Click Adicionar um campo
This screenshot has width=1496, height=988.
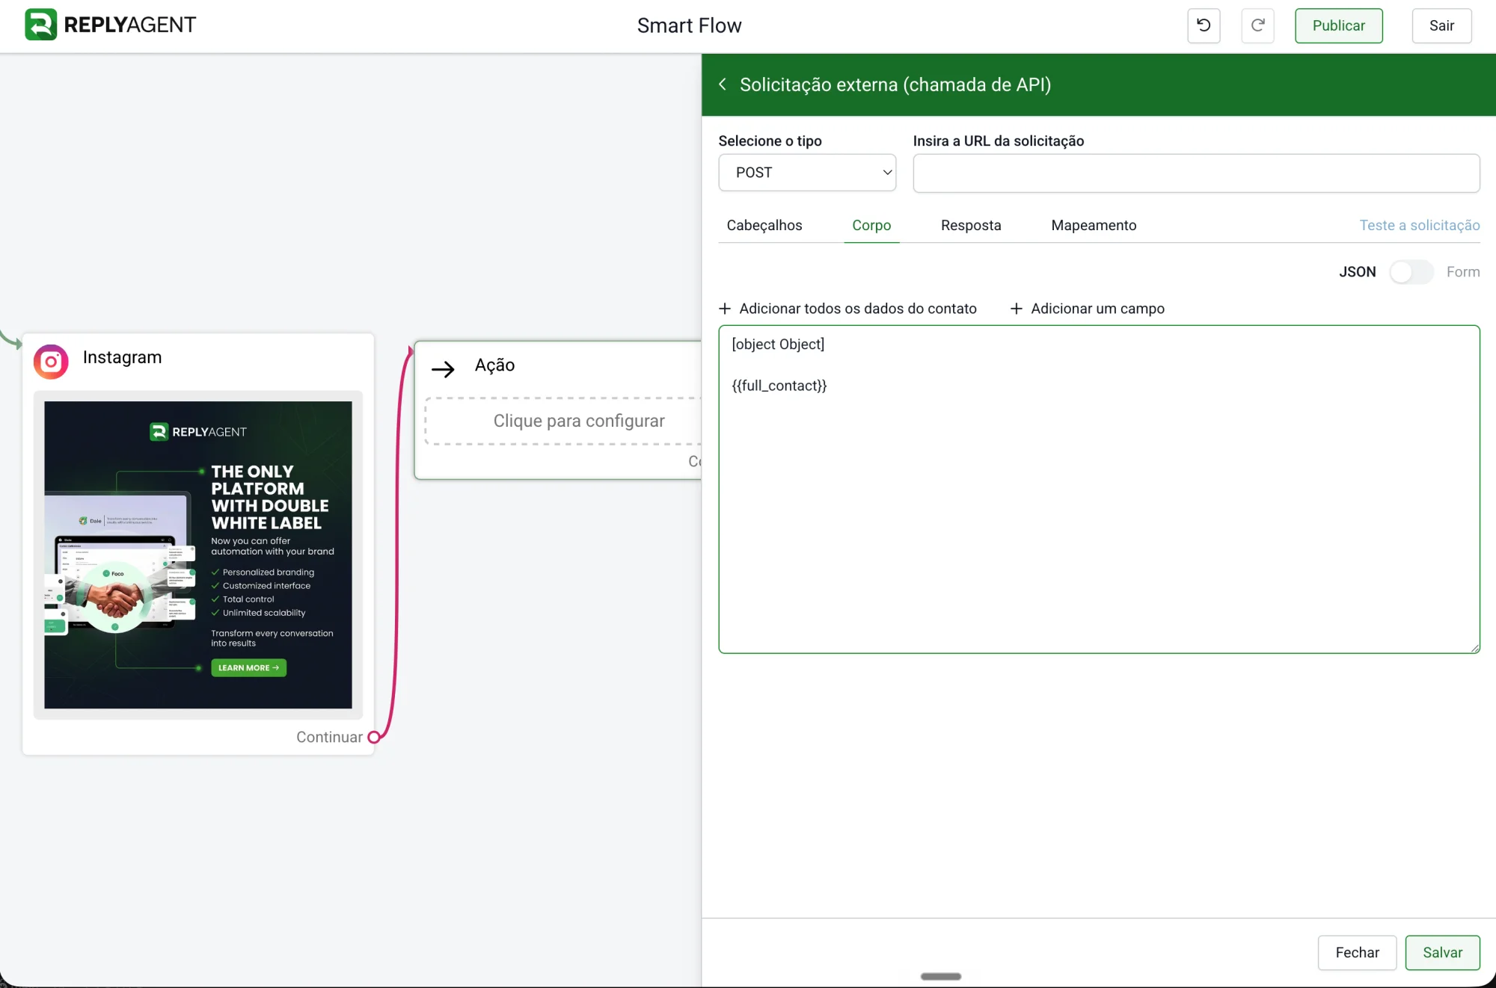point(1088,309)
